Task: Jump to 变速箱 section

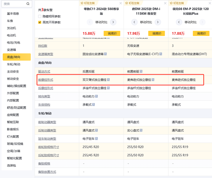Action: [12, 50]
